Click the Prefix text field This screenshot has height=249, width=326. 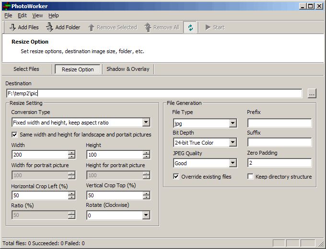(x=279, y=123)
